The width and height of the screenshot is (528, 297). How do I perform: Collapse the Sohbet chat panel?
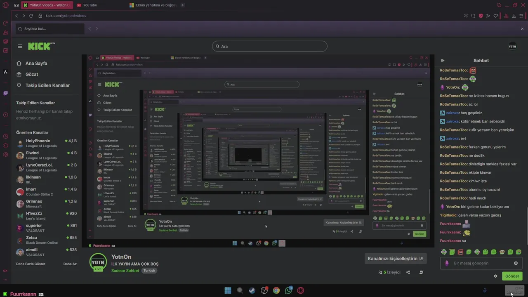(x=443, y=61)
